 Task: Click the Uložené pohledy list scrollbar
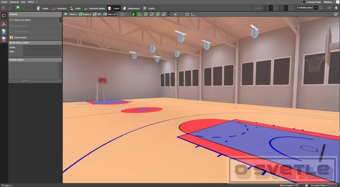click(60, 70)
